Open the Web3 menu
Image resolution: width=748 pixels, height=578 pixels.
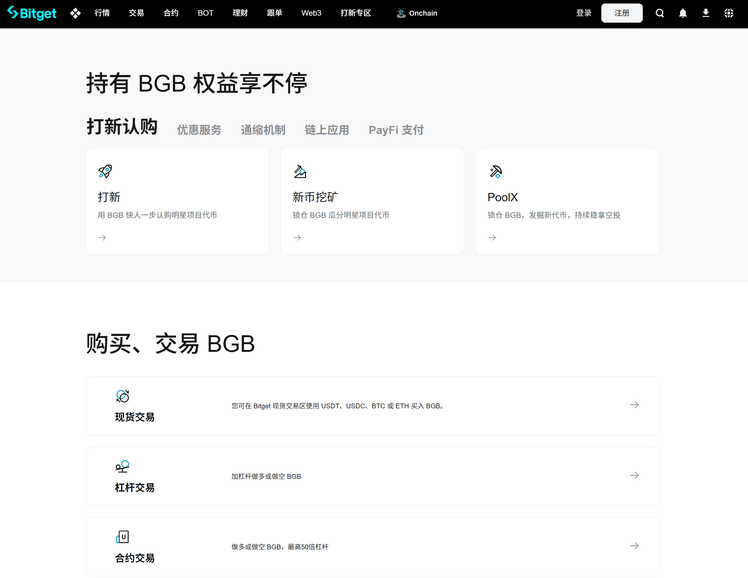pos(311,13)
